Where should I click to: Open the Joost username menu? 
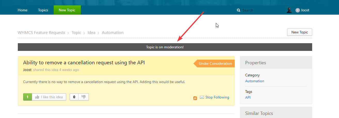coord(305,10)
